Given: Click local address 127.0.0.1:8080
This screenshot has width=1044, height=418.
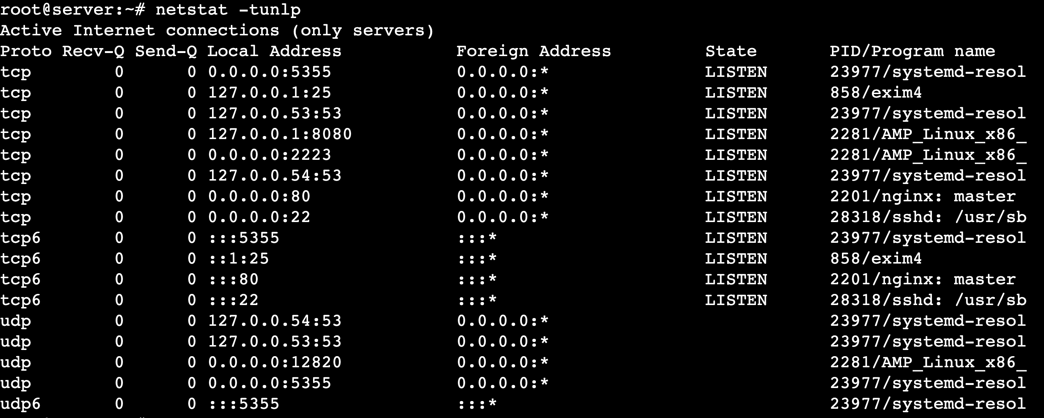Looking at the screenshot, I should pos(280,134).
